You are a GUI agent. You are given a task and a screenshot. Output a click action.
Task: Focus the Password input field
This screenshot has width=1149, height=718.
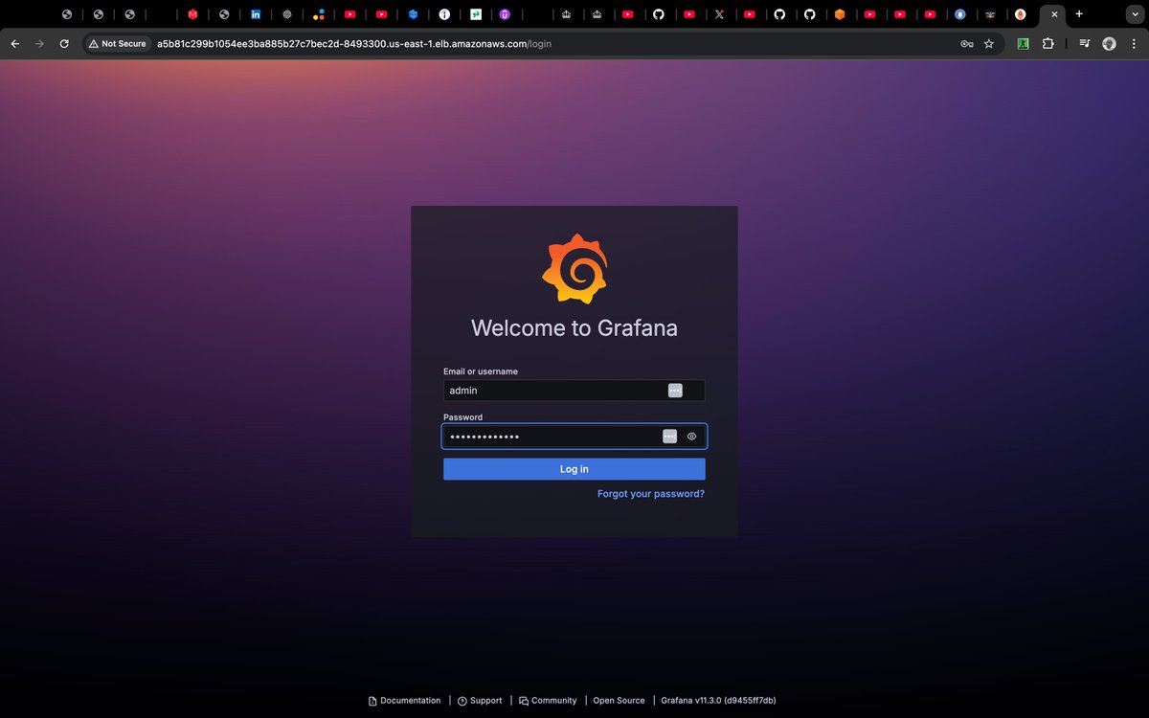(x=574, y=437)
